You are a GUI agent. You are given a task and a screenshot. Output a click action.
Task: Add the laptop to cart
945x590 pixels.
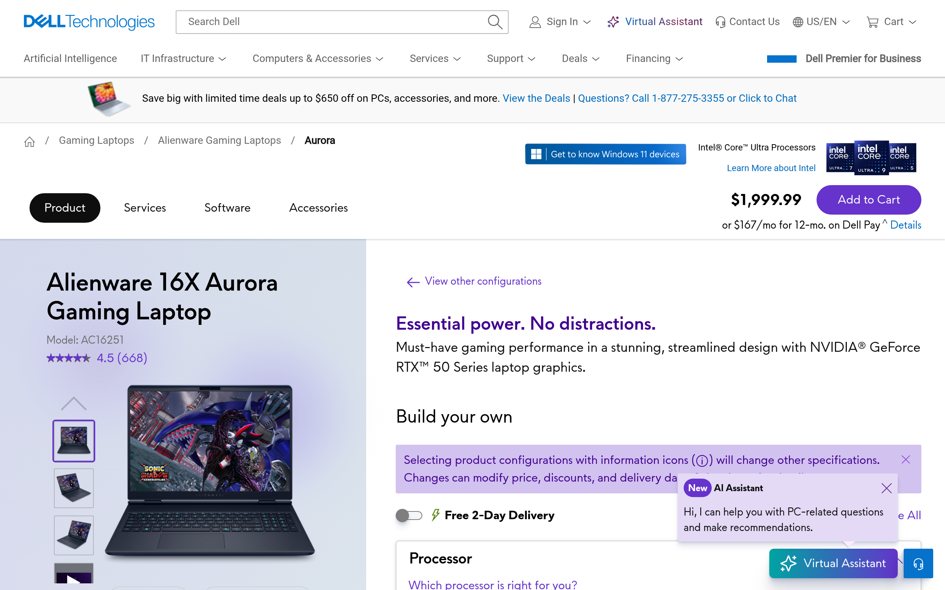(x=869, y=200)
